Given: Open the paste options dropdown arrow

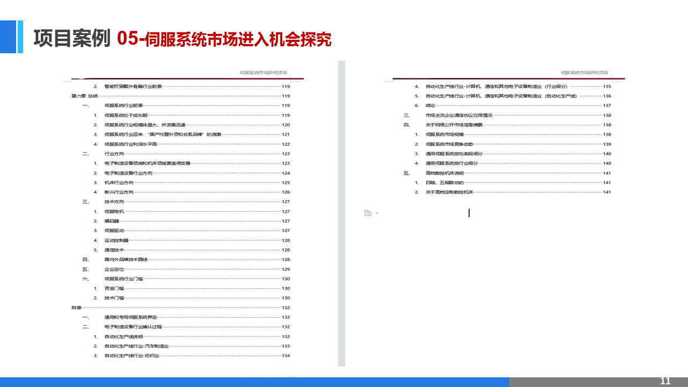Looking at the screenshot, I should pyautogui.click(x=376, y=213).
